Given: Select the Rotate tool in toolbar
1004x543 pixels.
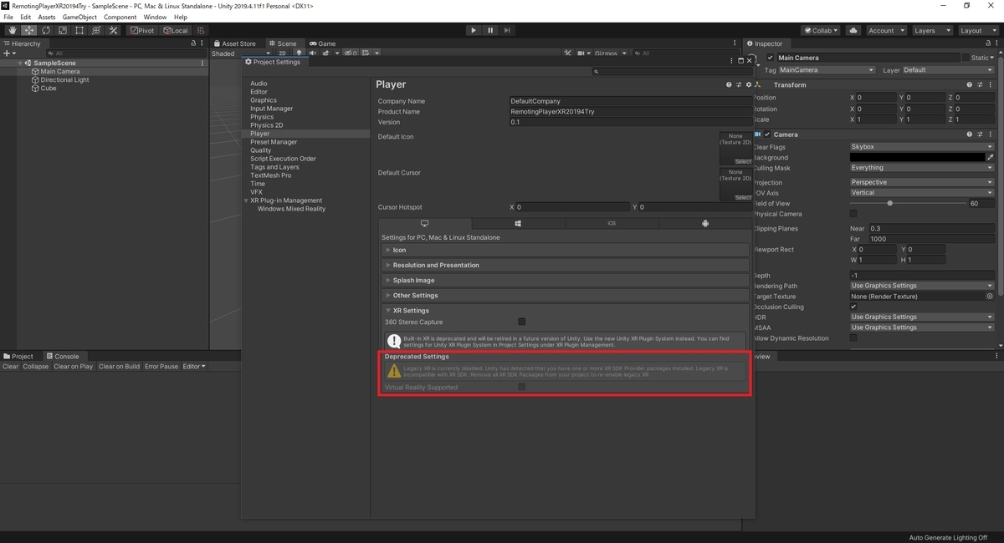Looking at the screenshot, I should coord(46,30).
